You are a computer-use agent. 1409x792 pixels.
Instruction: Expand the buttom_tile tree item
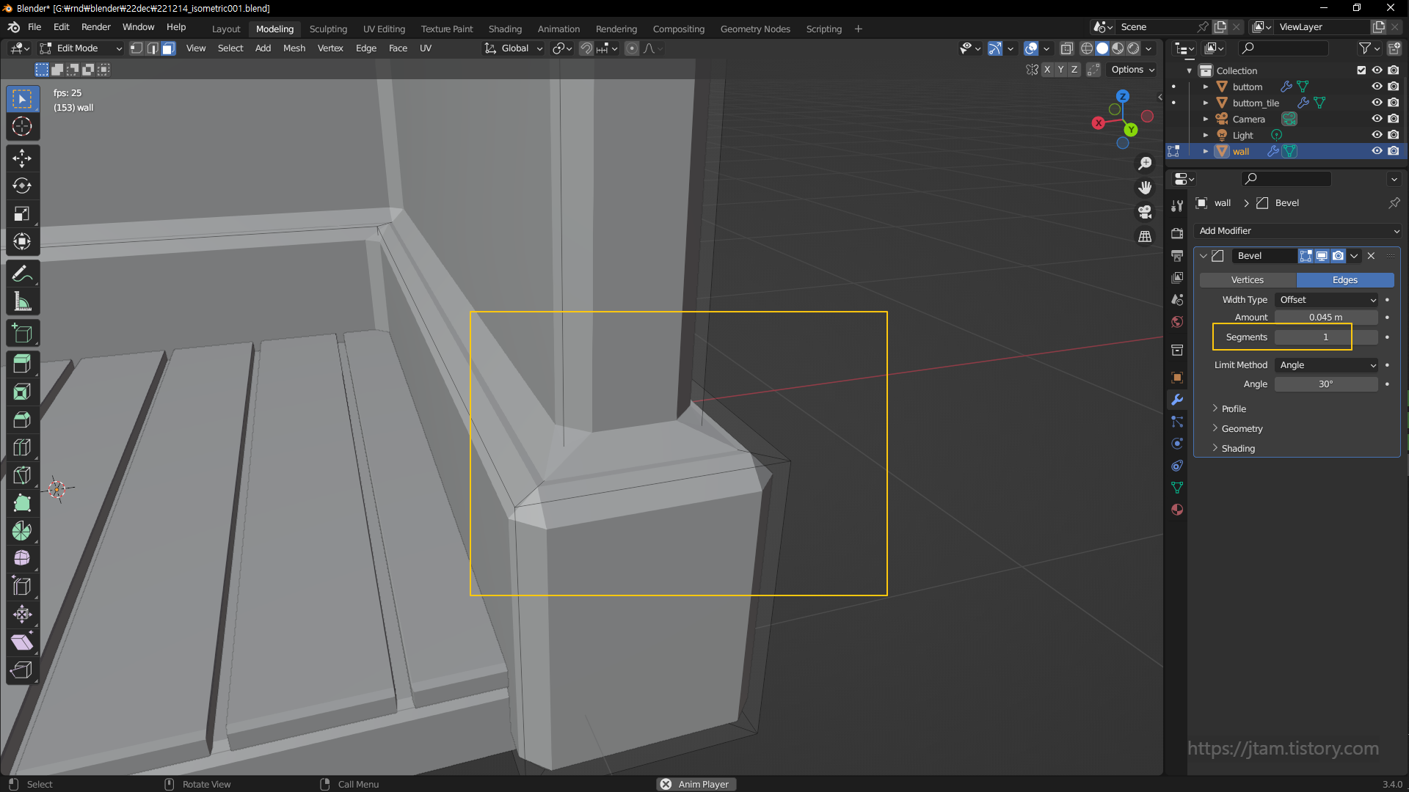click(x=1205, y=103)
